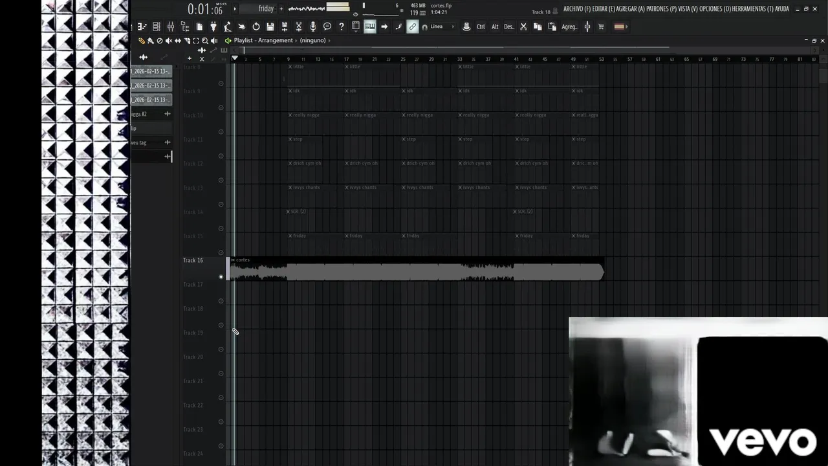Viewport: 828px width, 466px height.
Task: Select the Slice tool in Playlist
Action: [187, 41]
